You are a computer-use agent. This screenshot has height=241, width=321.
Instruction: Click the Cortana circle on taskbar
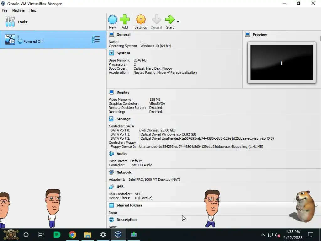coord(26,235)
